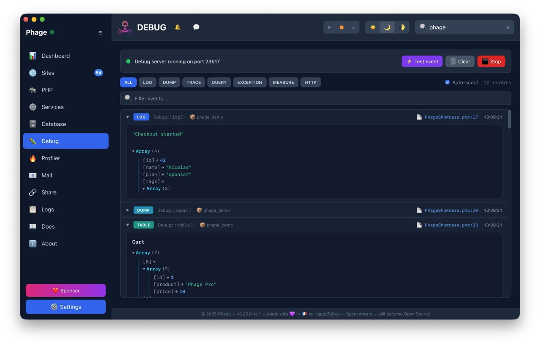Open the Profiler sidebar item
Image resolution: width=540 pixels, height=346 pixels.
(x=66, y=158)
